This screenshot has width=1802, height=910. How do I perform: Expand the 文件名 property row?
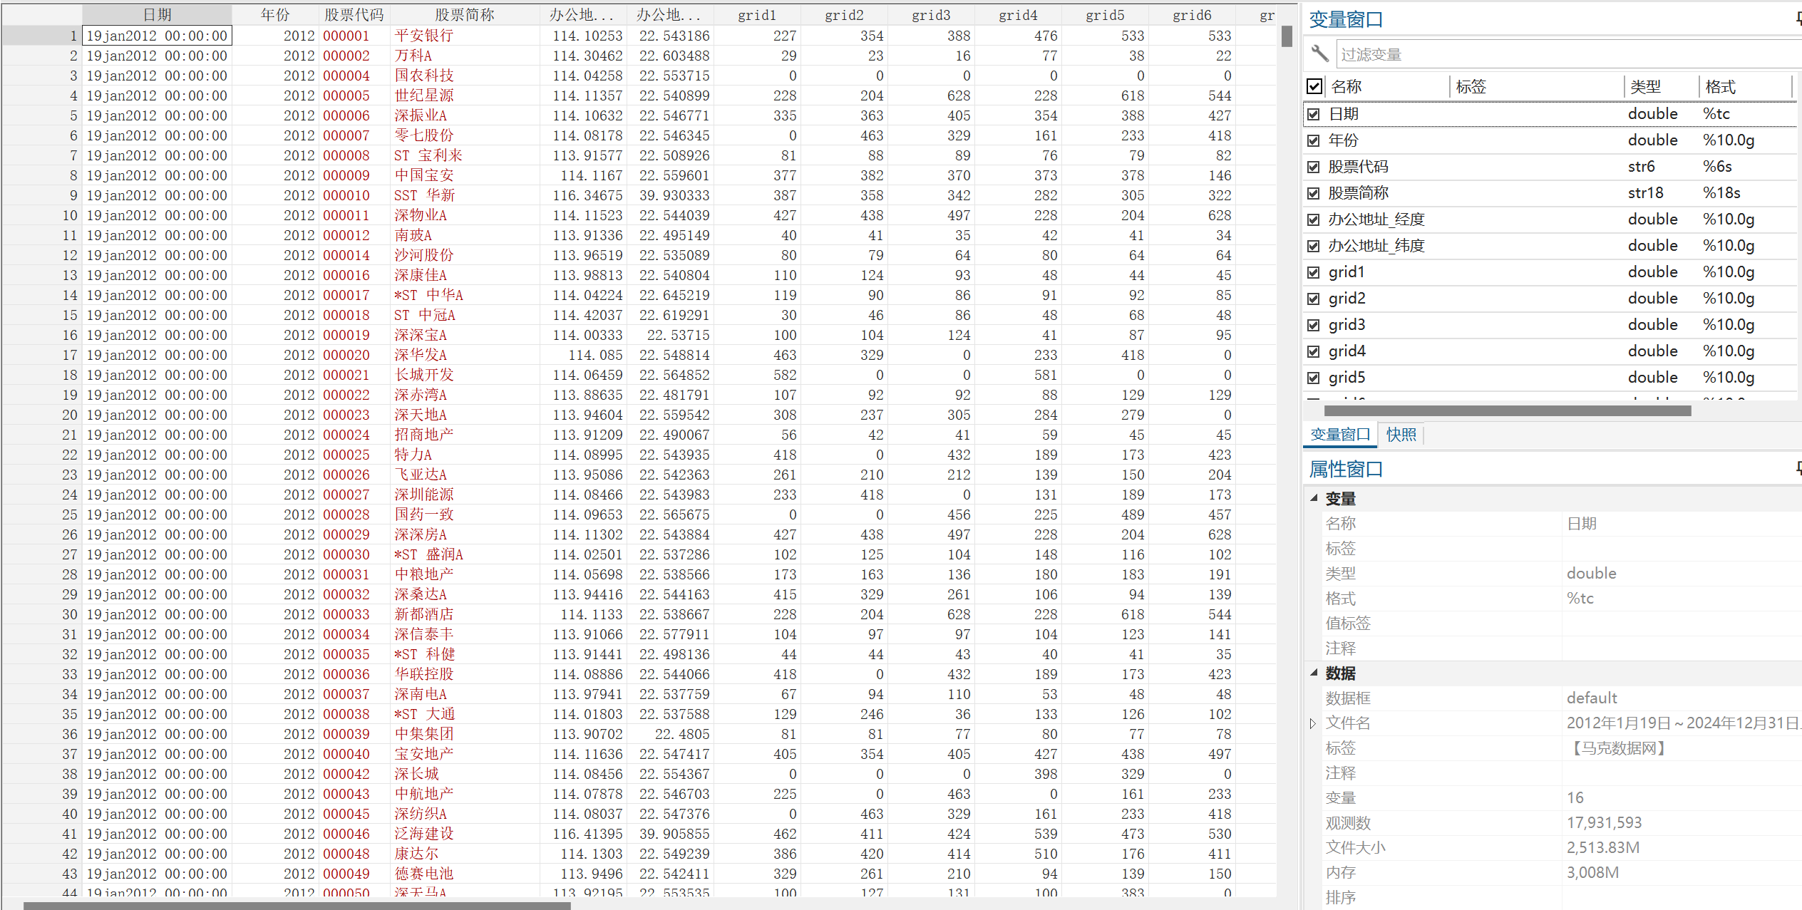click(x=1313, y=723)
